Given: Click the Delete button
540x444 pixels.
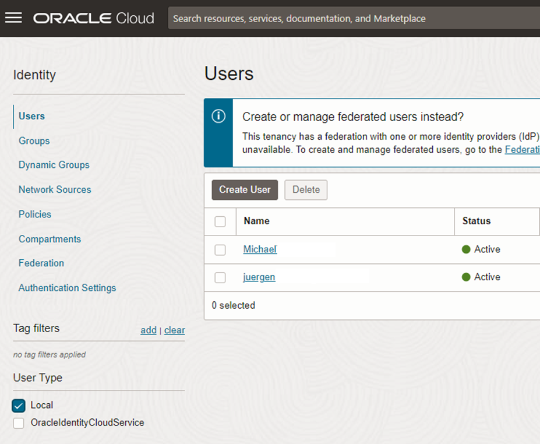Looking at the screenshot, I should point(306,190).
